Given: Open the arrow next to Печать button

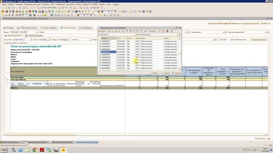Looking at the screenshot, I should point(160,73).
